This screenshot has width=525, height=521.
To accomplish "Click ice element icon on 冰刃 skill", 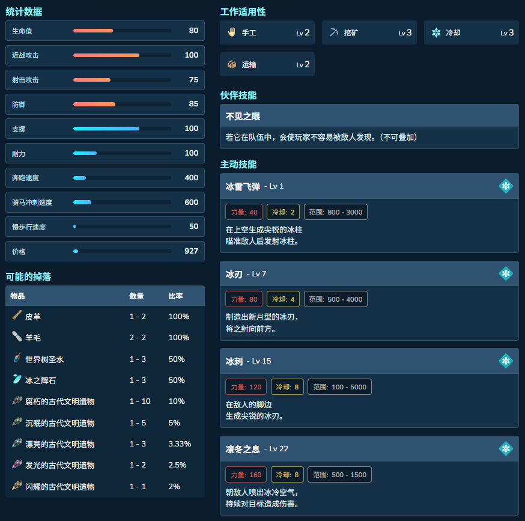I will click(506, 274).
